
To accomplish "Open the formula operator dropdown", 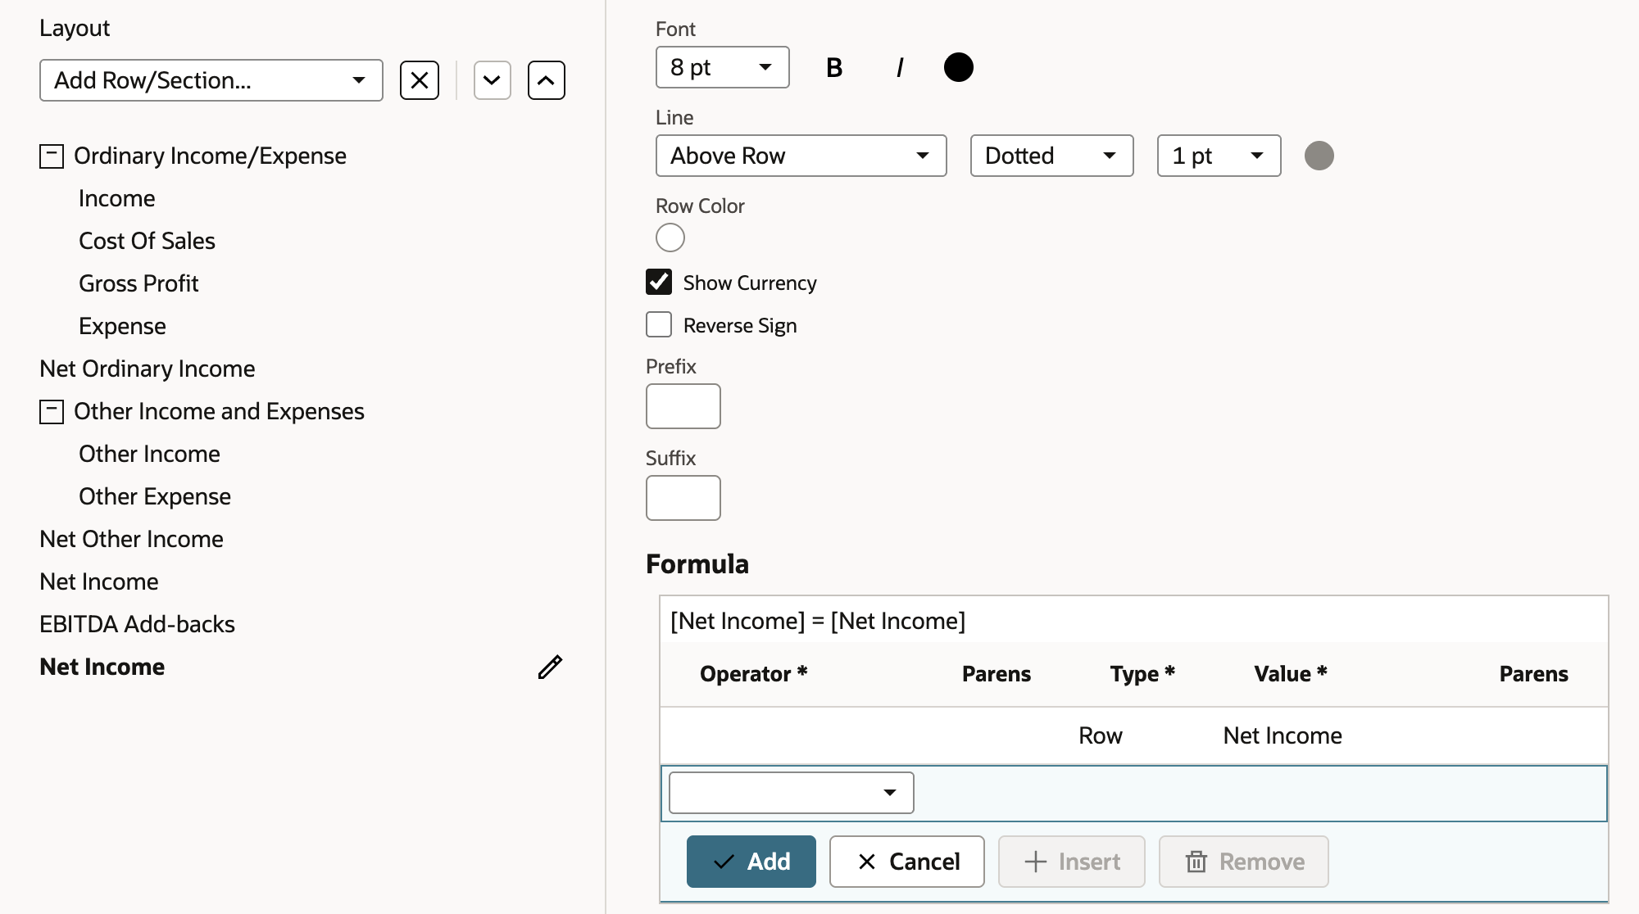I will pos(792,793).
